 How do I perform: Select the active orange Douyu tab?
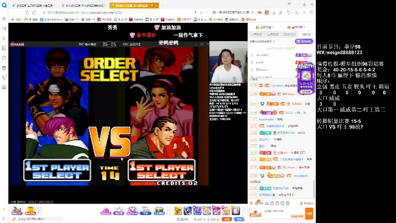pos(134,5)
